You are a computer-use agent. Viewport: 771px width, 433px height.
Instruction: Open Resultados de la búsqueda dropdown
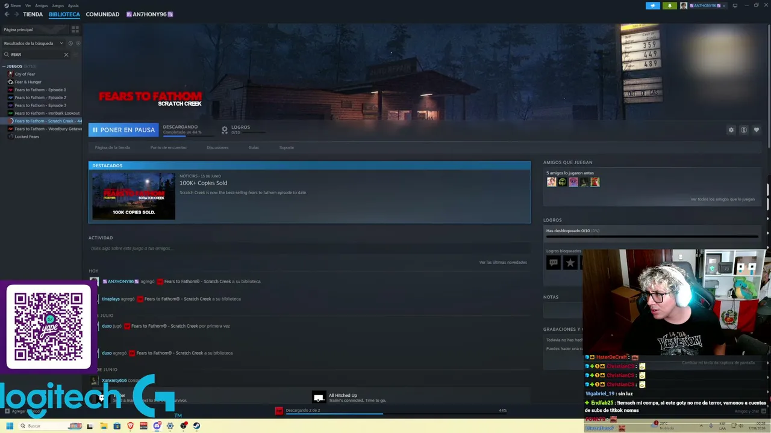(x=33, y=43)
